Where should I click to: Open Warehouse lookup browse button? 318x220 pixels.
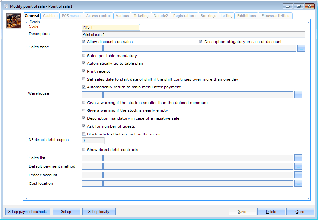coord(298,95)
